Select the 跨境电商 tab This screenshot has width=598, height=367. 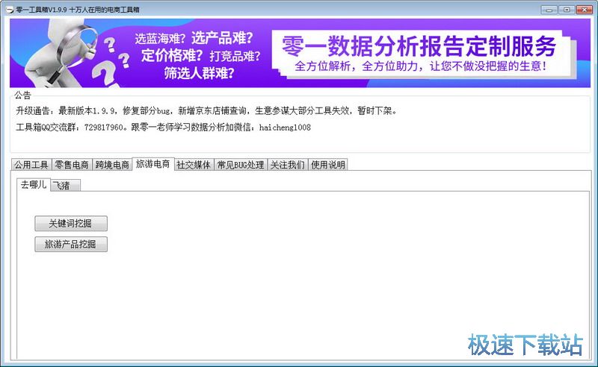[x=112, y=165]
